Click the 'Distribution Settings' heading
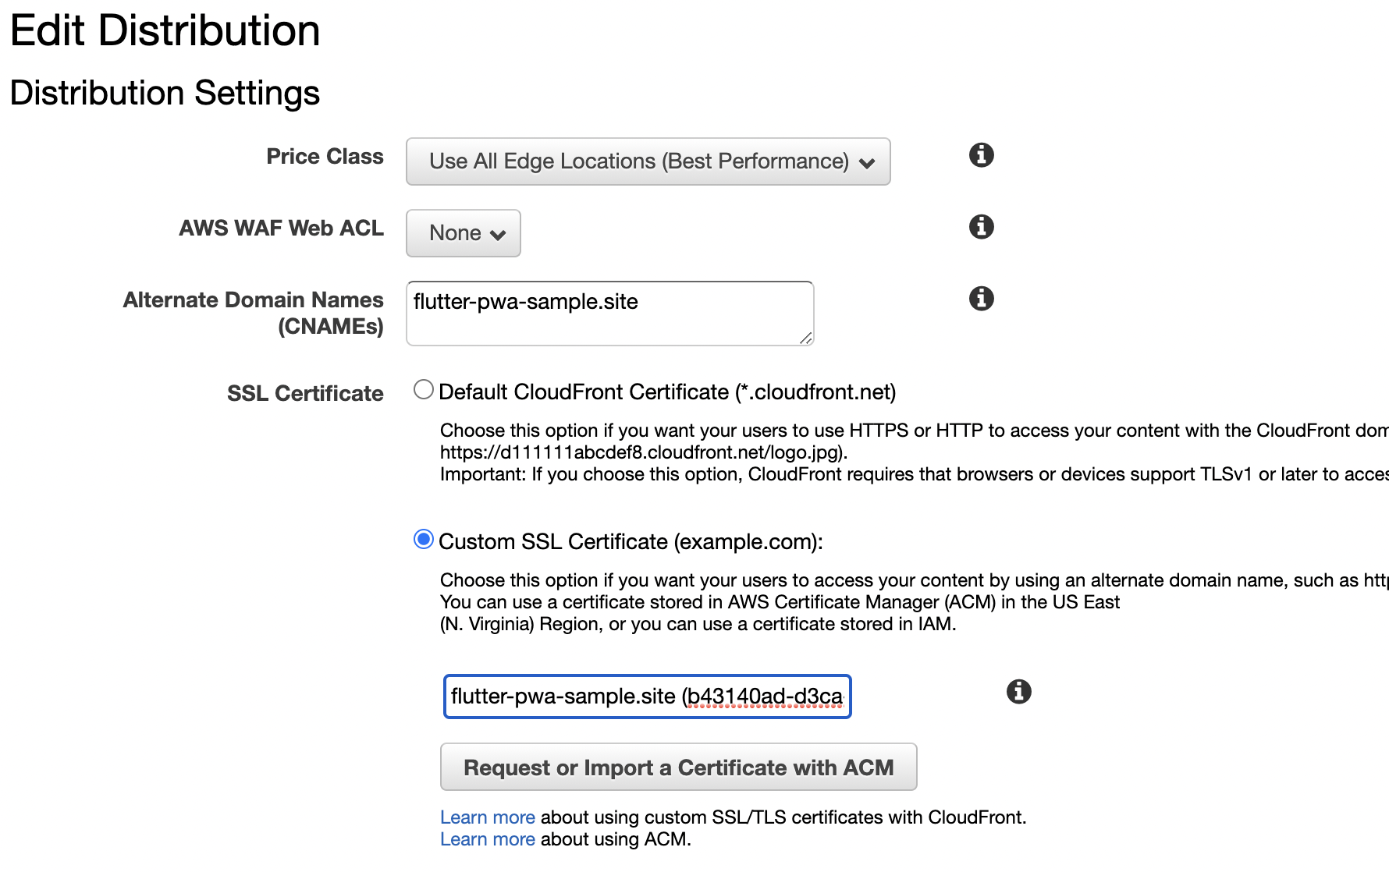 pyautogui.click(x=165, y=93)
